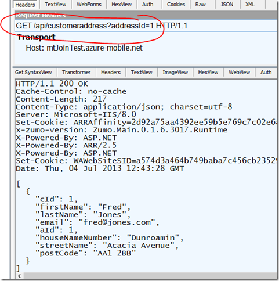The height and width of the screenshot is (281, 279).
Task: Open the WebView response tab
Action: point(239,73)
